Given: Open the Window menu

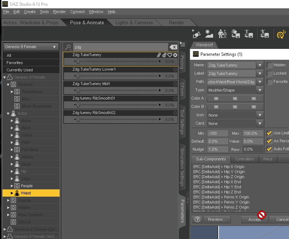Looking at the screenshot, I should (x=96, y=12).
